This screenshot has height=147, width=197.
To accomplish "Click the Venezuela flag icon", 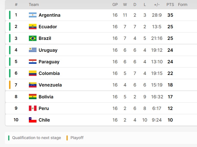I will tap(33, 85).
